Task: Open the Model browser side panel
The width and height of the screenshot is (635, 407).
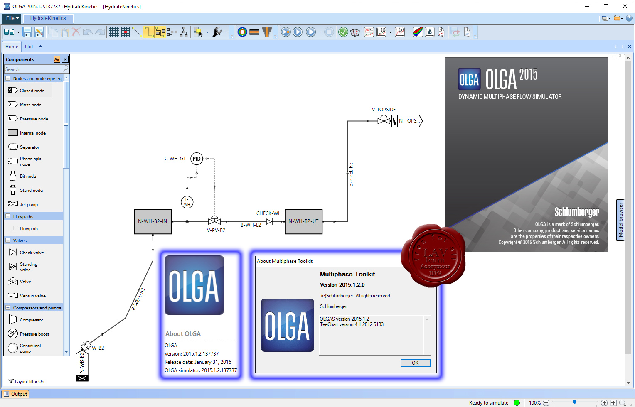Action: point(620,220)
